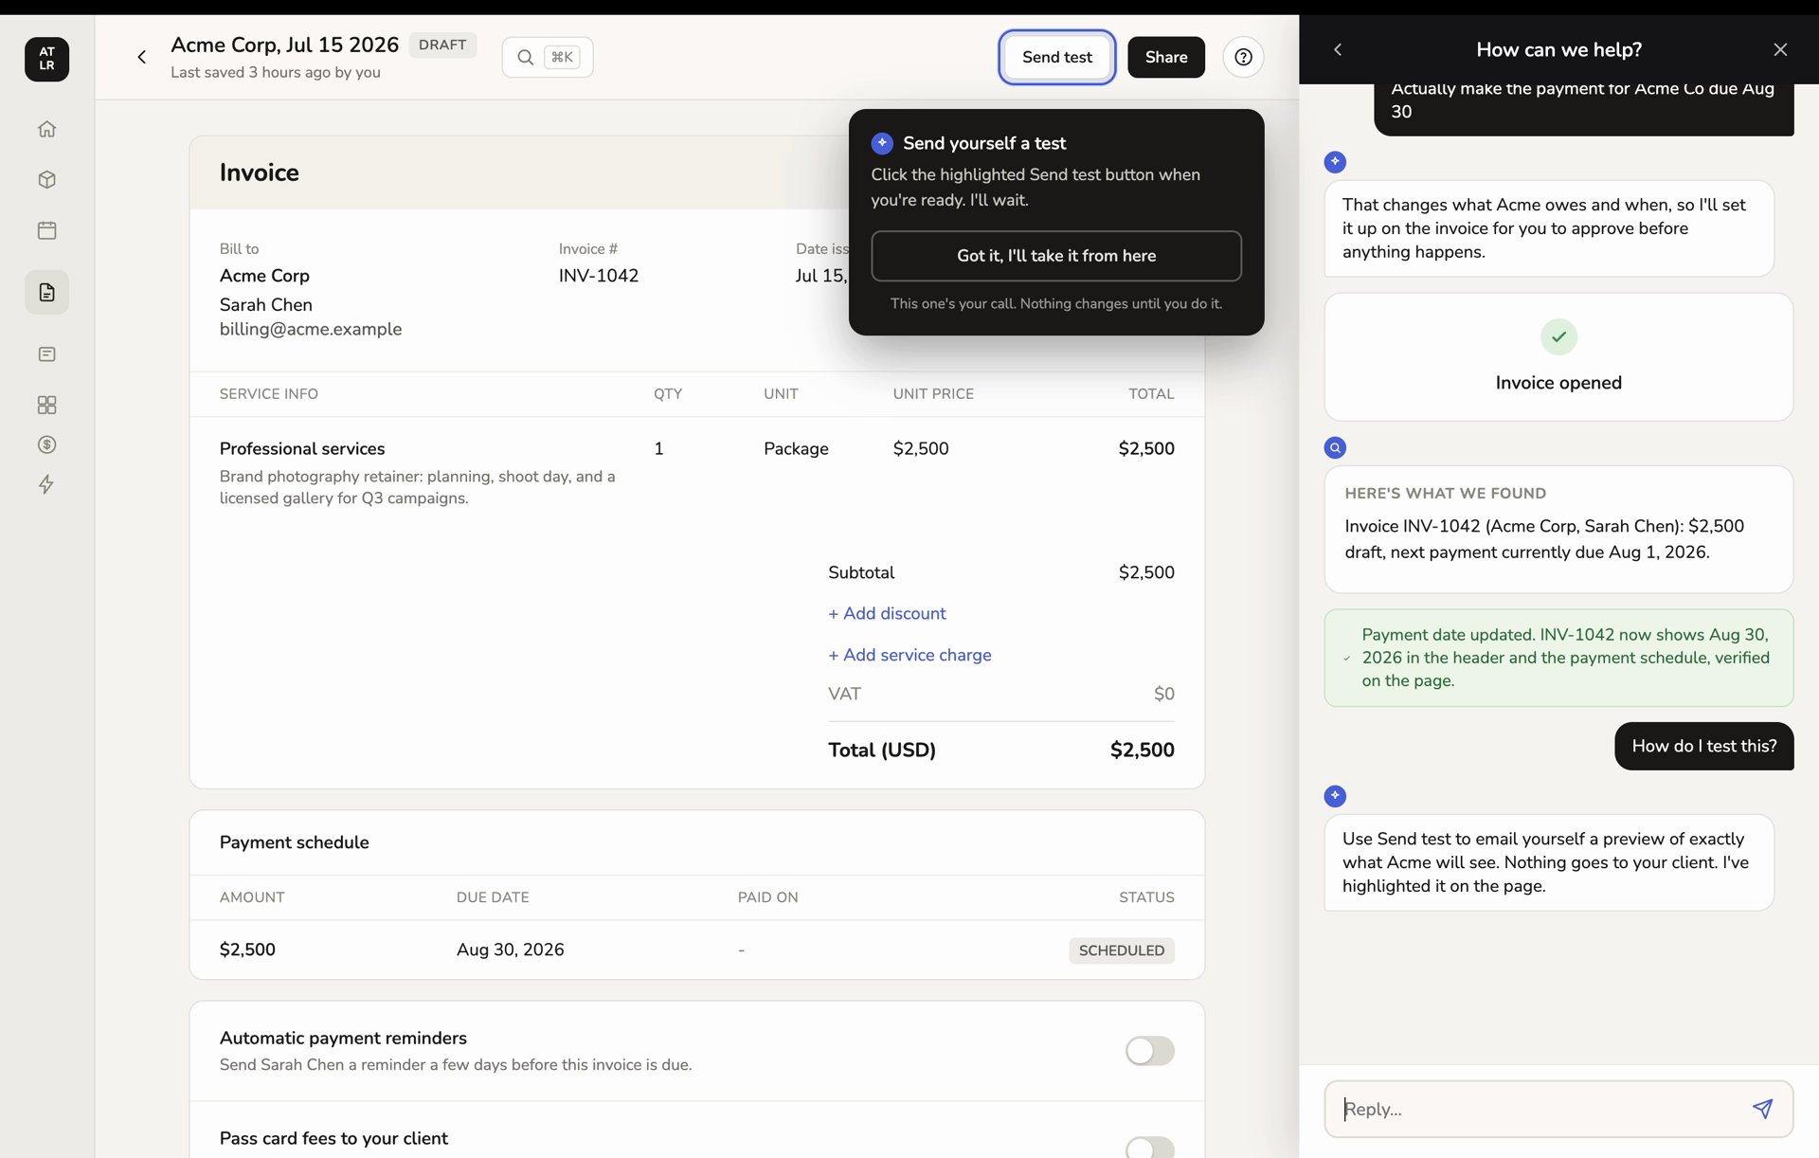Click the Add service charge link
Viewport: 1819px width, 1158px height.
909,655
